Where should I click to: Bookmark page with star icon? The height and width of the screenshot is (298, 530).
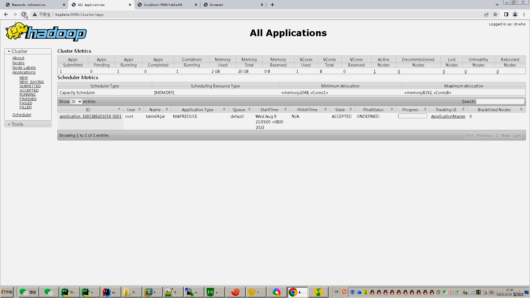[x=495, y=14]
